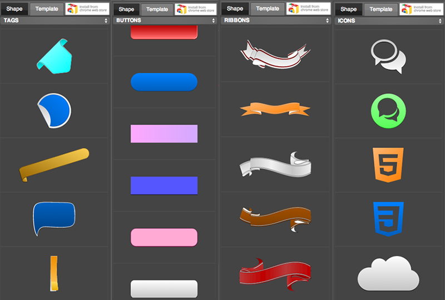The width and height of the screenshot is (445, 300).
Task: Choose the blue round peeling sticker
Action: pyautogui.click(x=53, y=110)
